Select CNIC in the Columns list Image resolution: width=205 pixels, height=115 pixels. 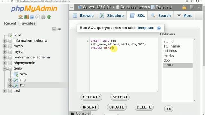[x=178, y=65]
